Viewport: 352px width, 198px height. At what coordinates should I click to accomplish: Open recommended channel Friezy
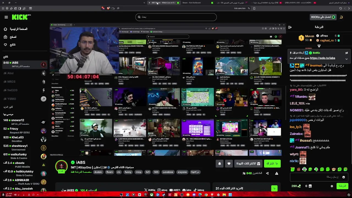24,130
